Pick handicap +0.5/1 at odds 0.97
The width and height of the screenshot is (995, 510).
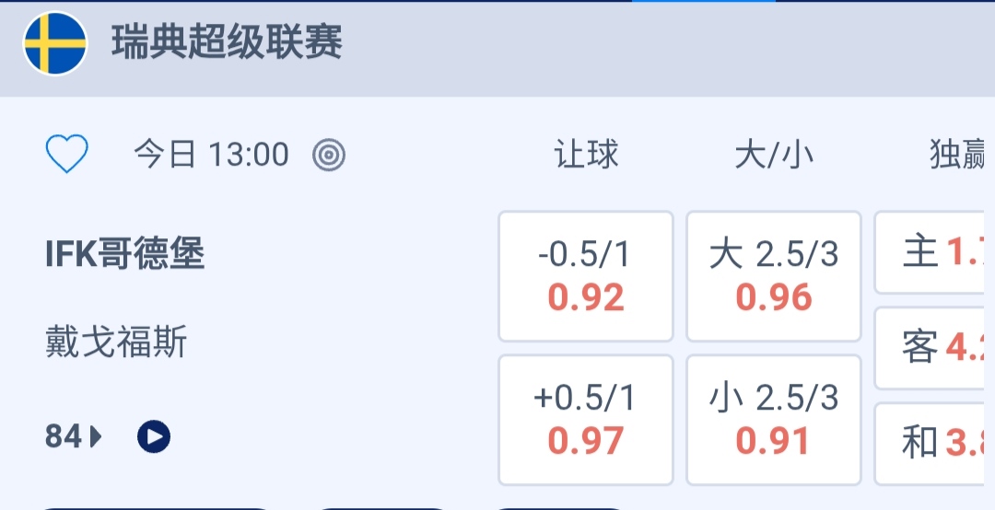coord(586,420)
